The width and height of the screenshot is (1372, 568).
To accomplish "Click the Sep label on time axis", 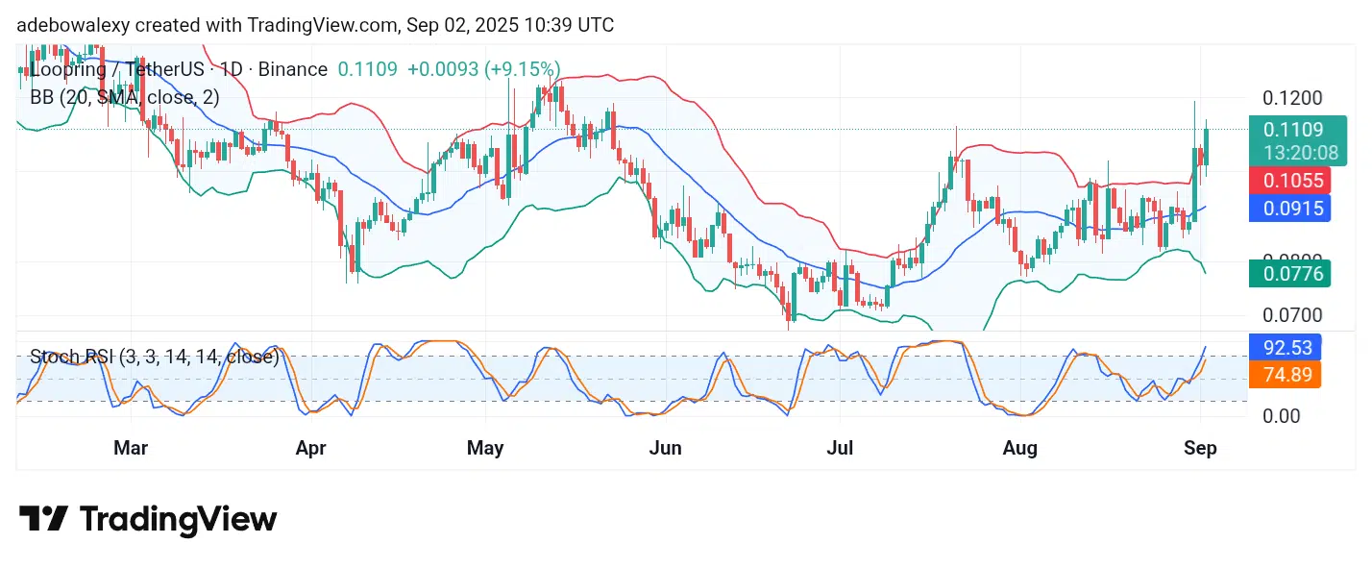I will pyautogui.click(x=1200, y=449).
